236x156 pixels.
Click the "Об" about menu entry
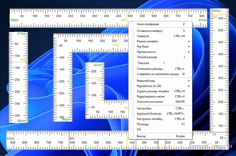click(161, 130)
